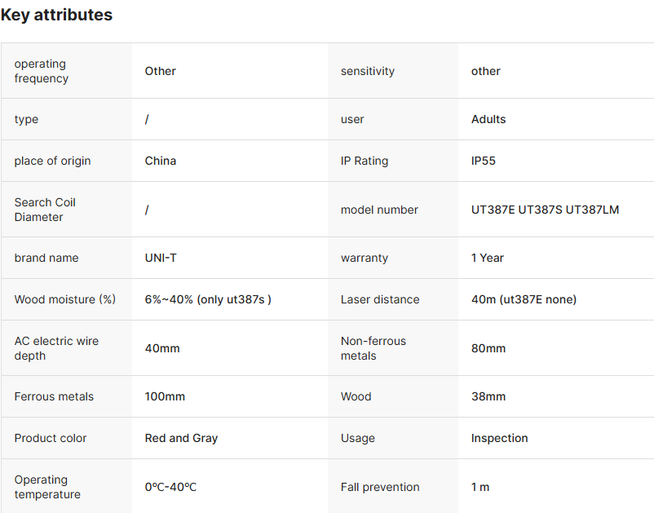The height and width of the screenshot is (513, 654).
Task: Select the Ferrous metals 100mm value
Action: click(165, 396)
